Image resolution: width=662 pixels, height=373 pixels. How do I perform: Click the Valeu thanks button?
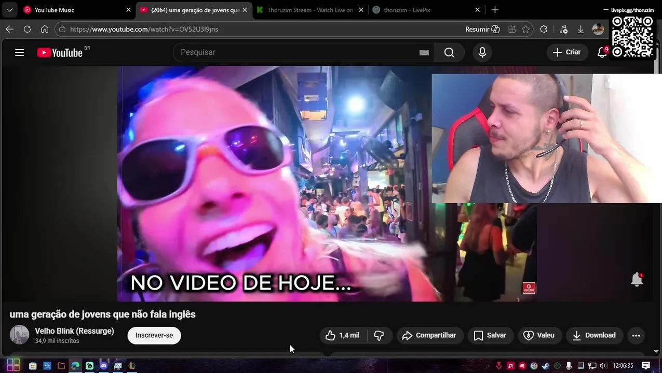pos(539,335)
